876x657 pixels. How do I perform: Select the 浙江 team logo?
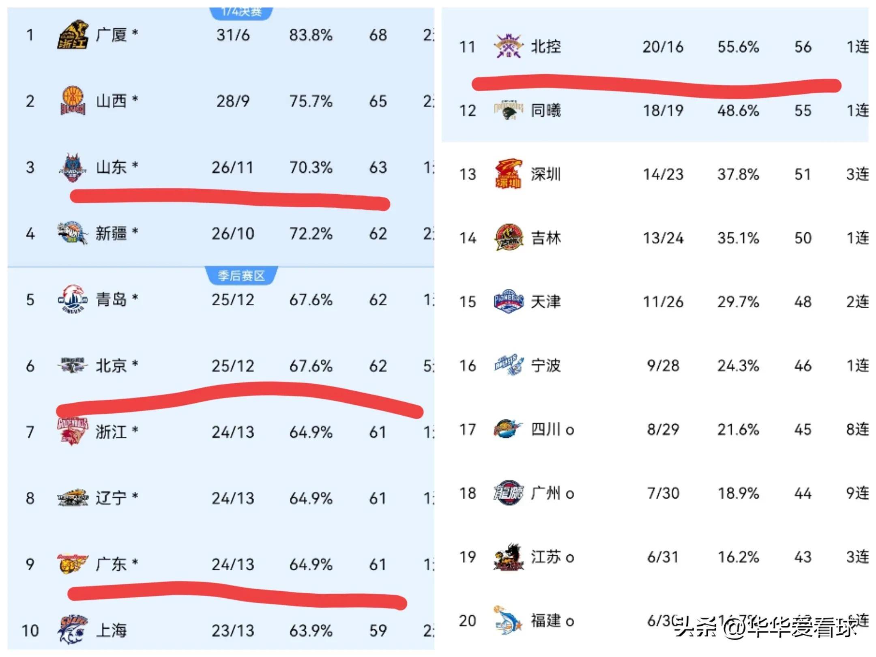coord(73,432)
